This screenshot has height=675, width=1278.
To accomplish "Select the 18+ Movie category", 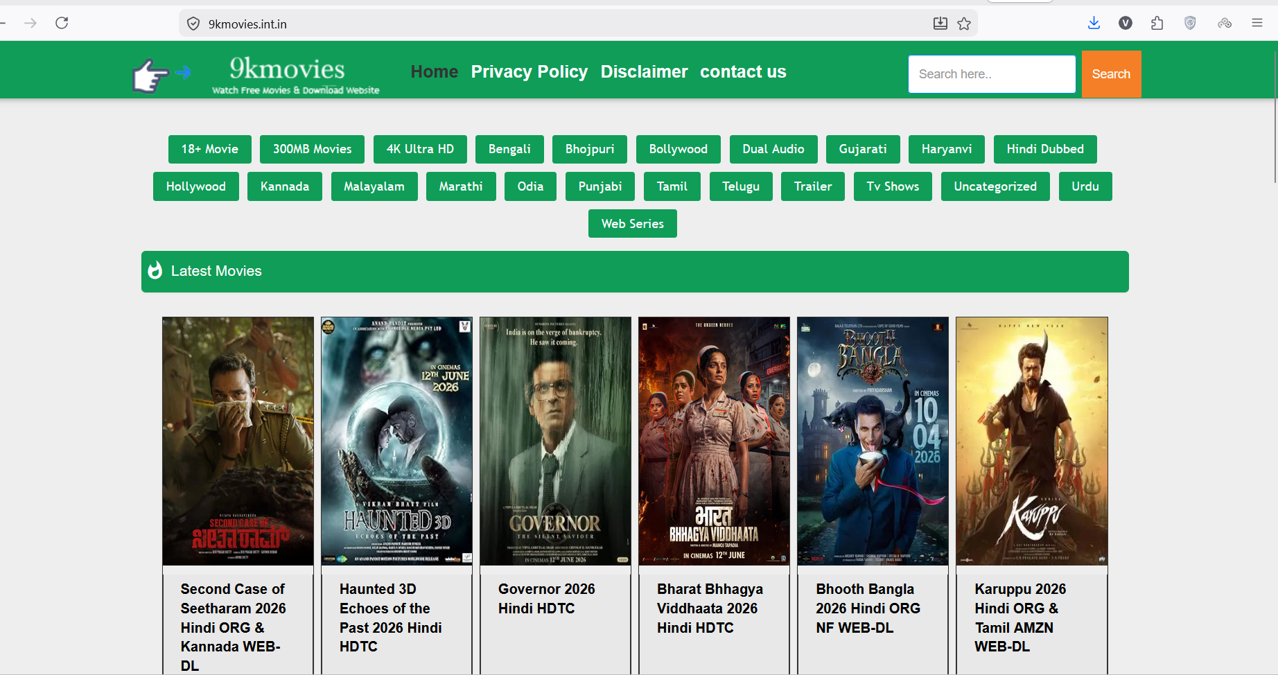I will (x=210, y=149).
